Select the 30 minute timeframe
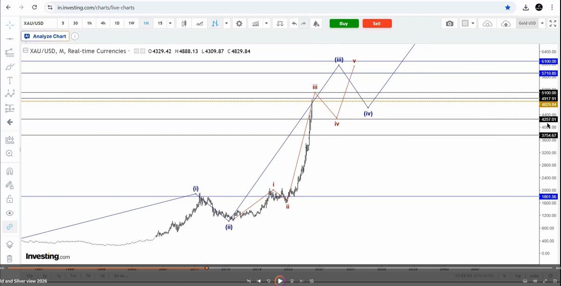This screenshot has width=561, height=286. (76, 23)
